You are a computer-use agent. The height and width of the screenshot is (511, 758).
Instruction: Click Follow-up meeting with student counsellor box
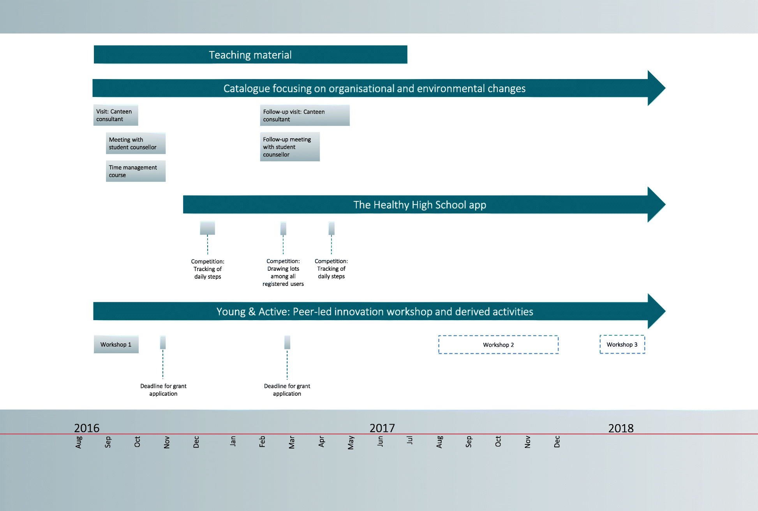[x=290, y=147]
